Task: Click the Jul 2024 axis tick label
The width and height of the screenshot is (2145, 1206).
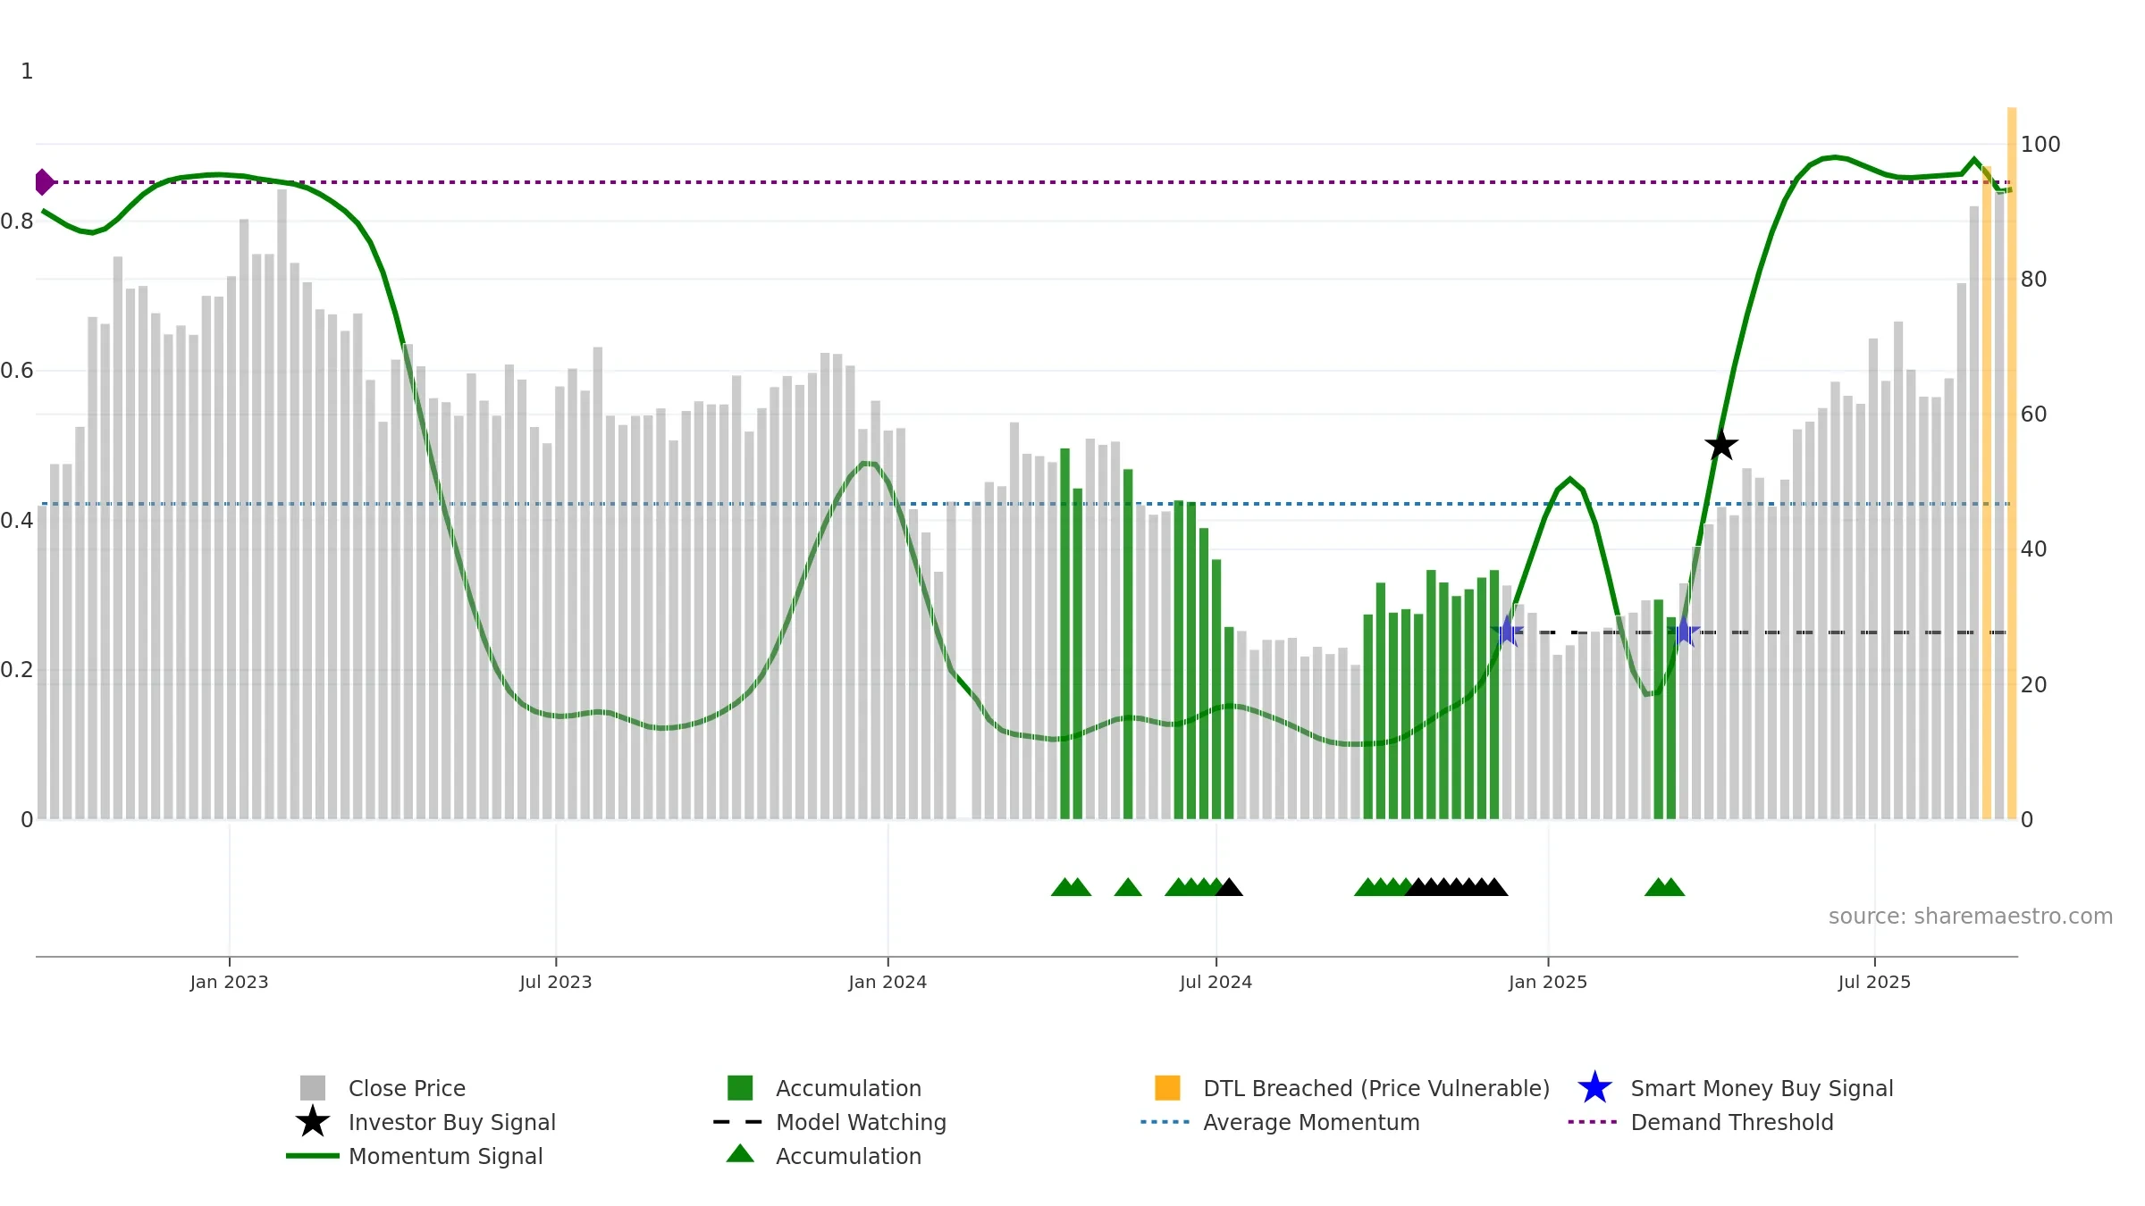Action: tap(1215, 983)
